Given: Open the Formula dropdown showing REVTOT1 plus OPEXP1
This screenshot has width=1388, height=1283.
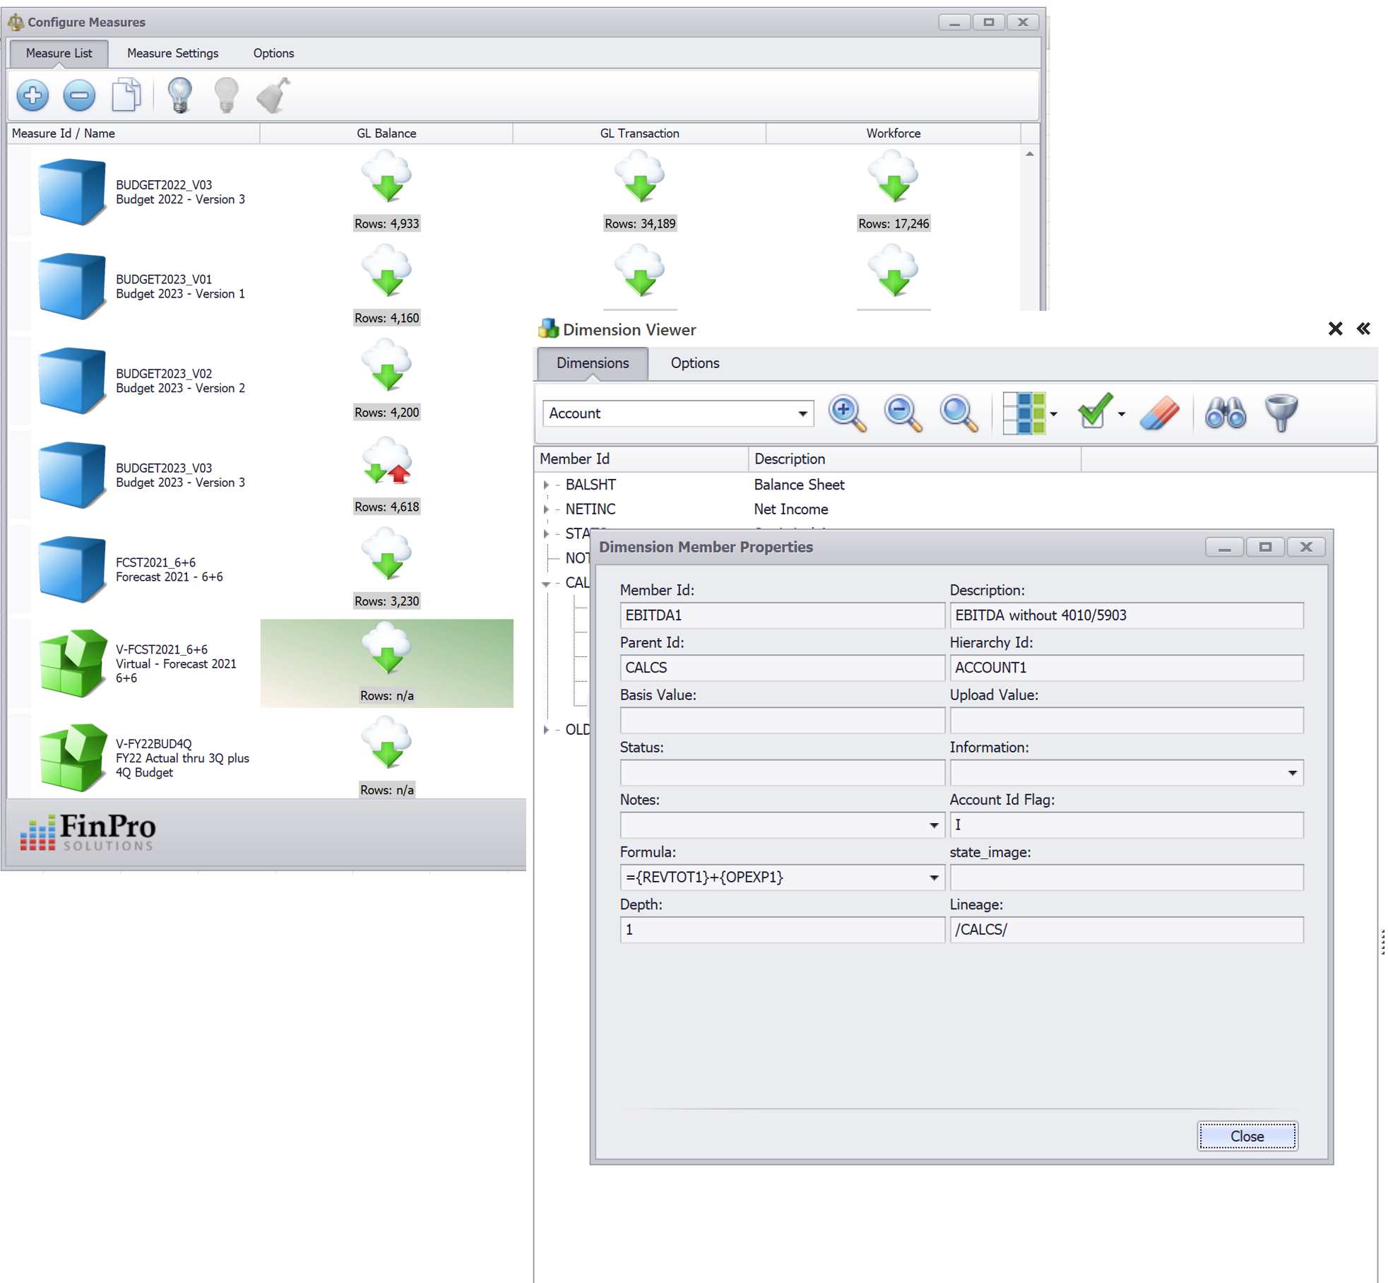Looking at the screenshot, I should pos(932,877).
